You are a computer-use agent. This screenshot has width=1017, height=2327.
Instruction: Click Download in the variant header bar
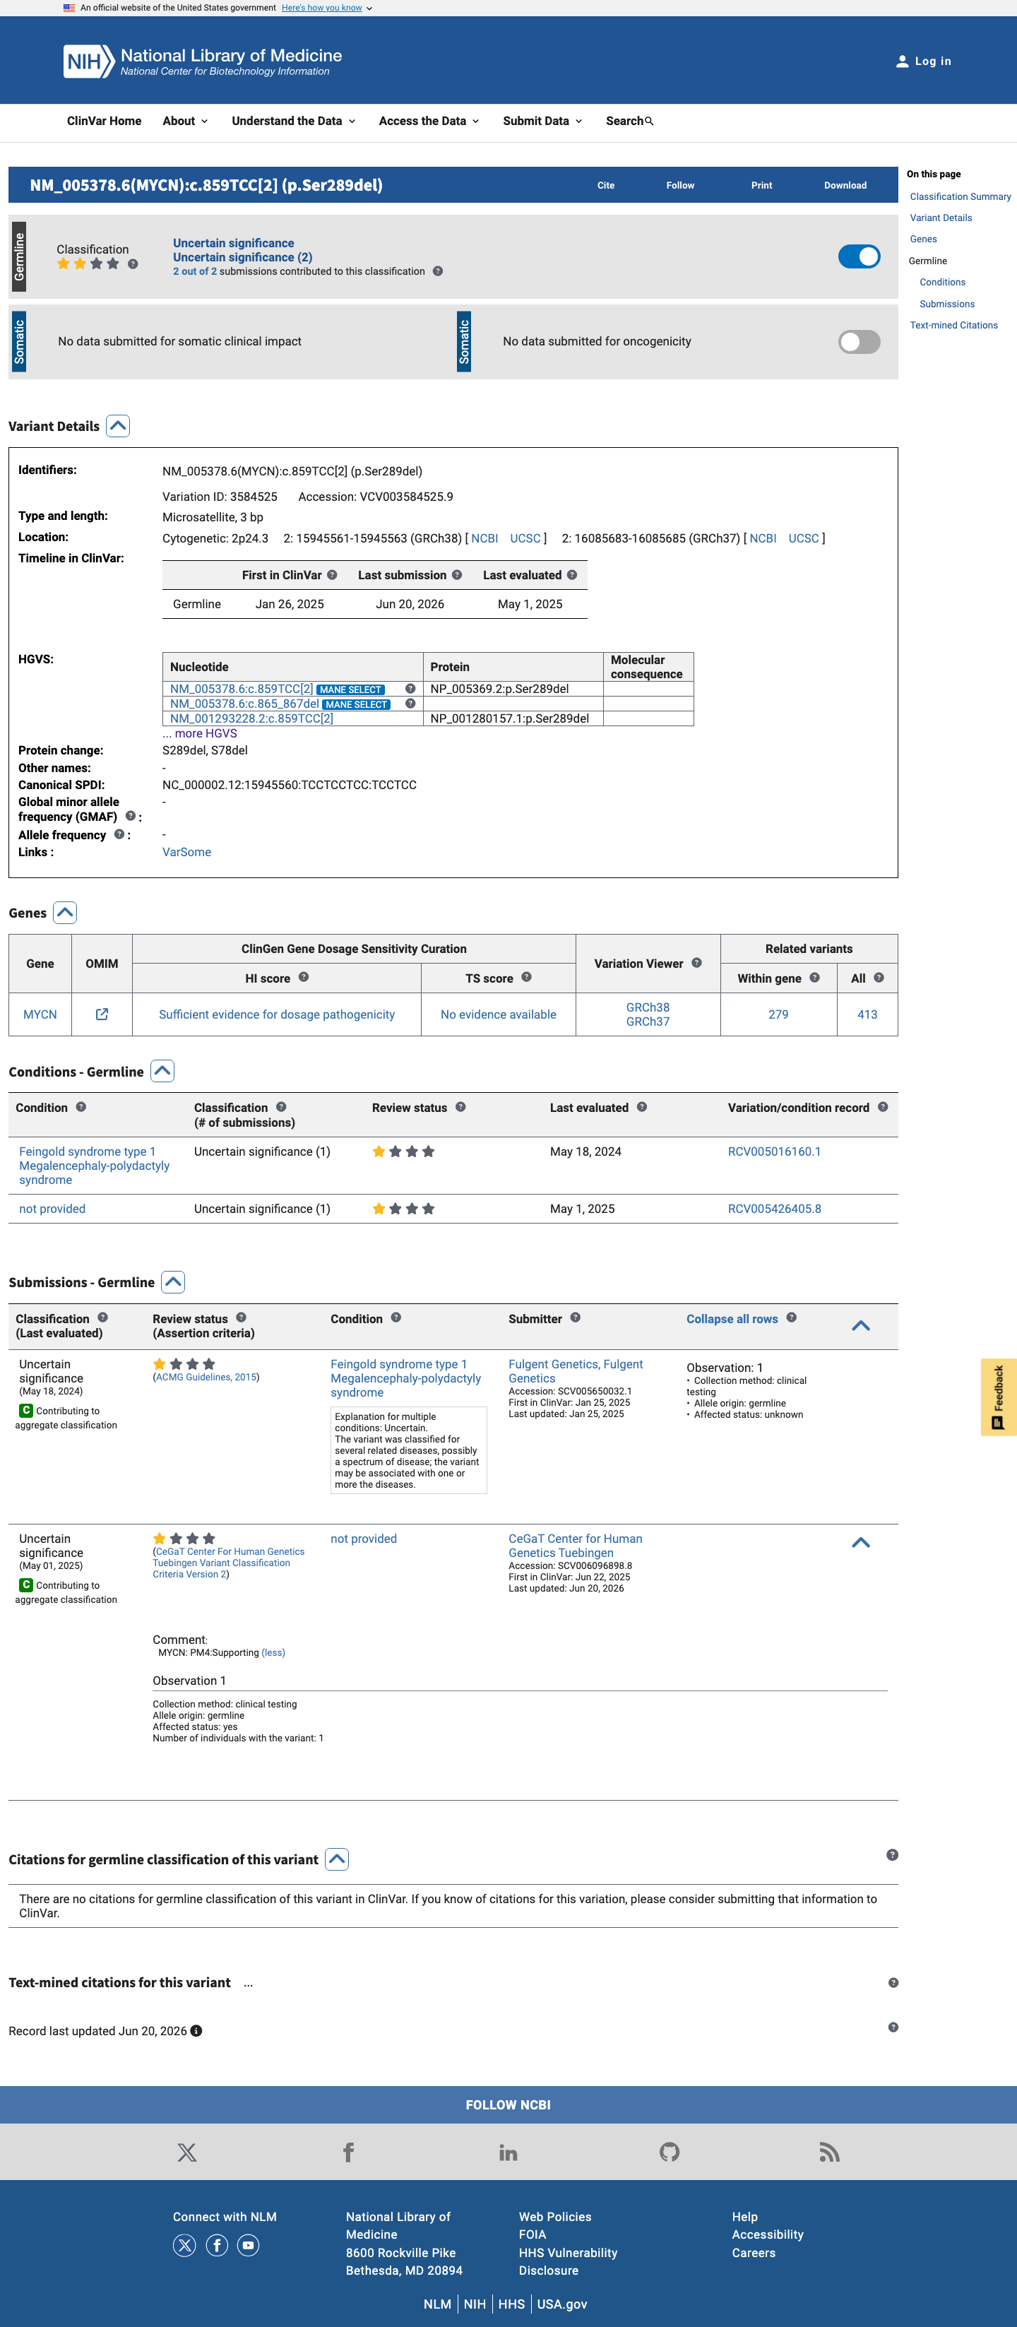click(845, 185)
